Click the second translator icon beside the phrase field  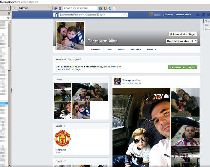point(60,8)
